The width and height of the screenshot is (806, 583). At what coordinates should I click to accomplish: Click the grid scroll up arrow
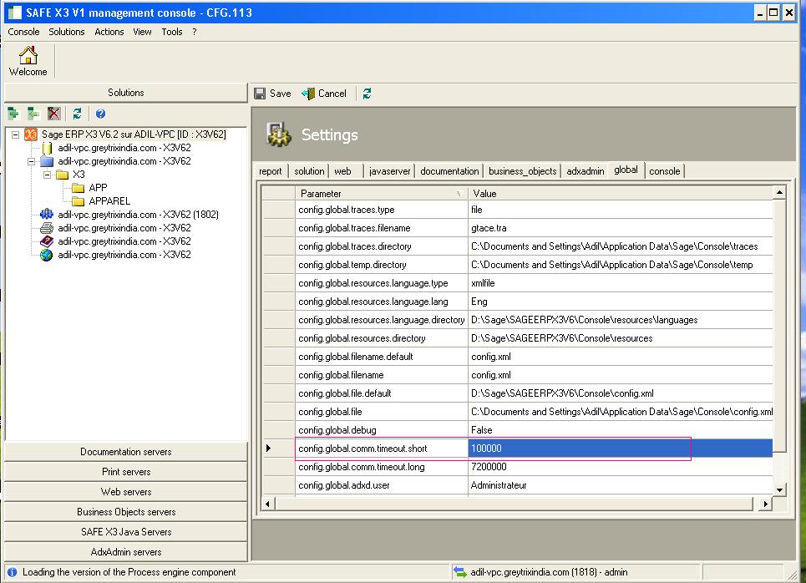coord(780,192)
